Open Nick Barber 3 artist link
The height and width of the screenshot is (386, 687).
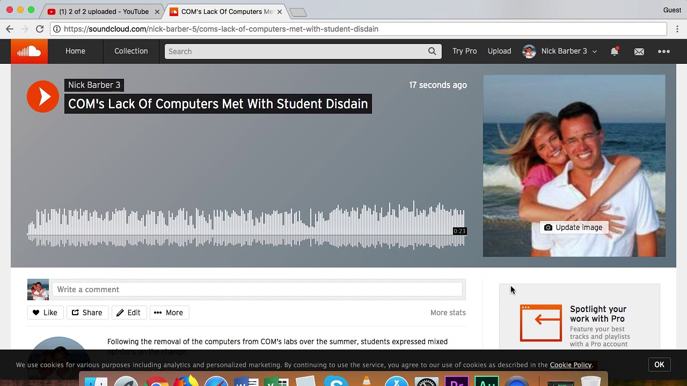coord(94,85)
